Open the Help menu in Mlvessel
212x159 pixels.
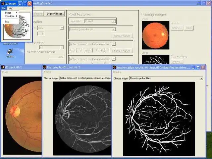(10, 8)
